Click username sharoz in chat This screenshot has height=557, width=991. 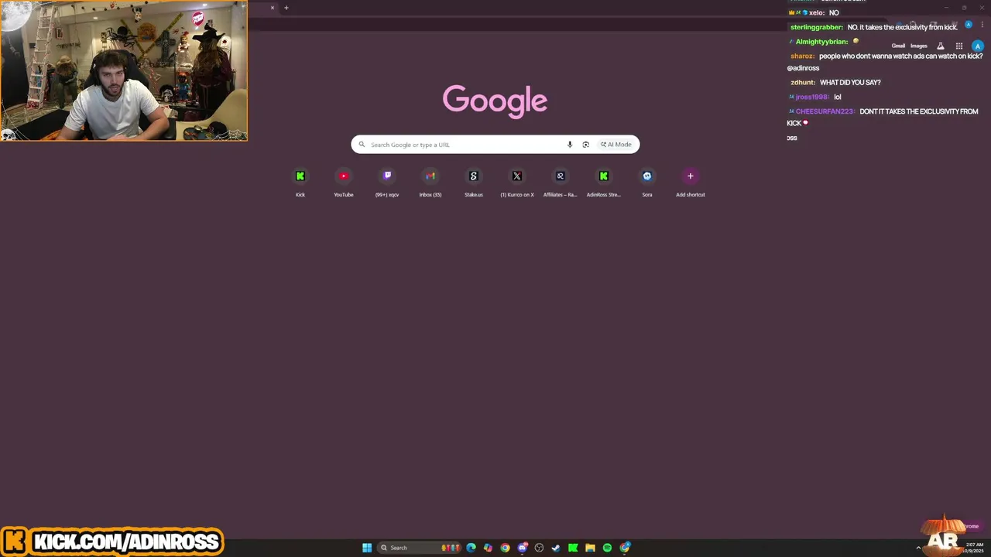(x=802, y=56)
